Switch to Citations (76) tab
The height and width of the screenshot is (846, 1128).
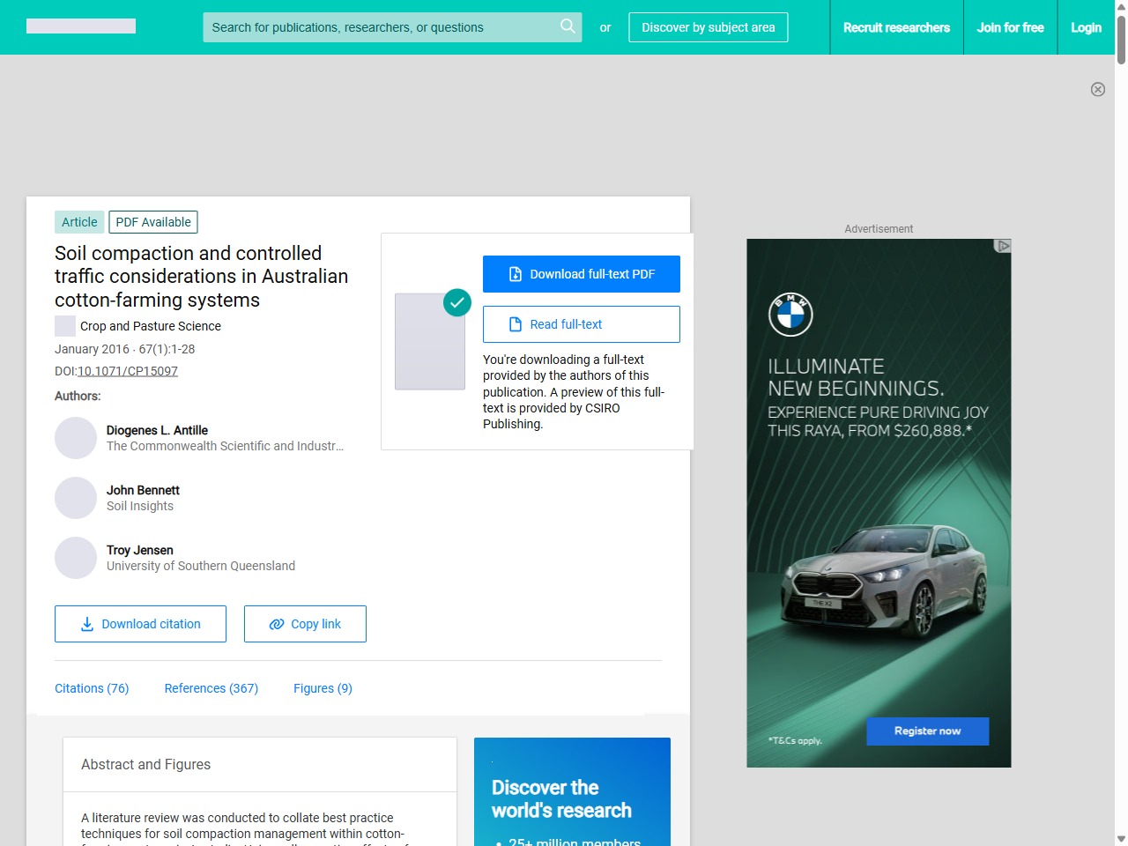point(92,688)
